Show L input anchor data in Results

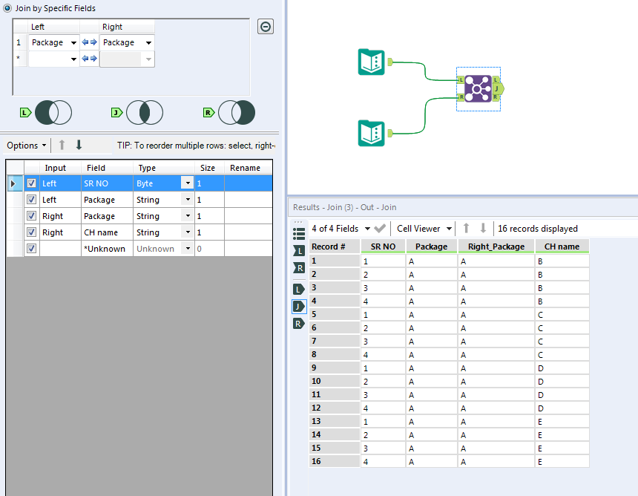(x=299, y=251)
